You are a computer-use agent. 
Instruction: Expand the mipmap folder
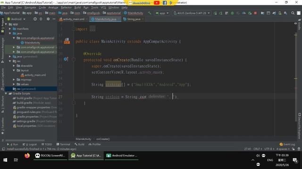click(x=14, y=79)
